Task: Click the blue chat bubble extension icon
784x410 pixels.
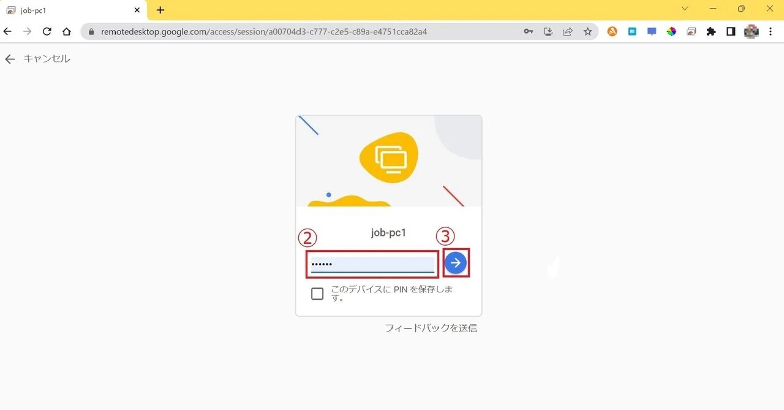Action: pyautogui.click(x=652, y=31)
